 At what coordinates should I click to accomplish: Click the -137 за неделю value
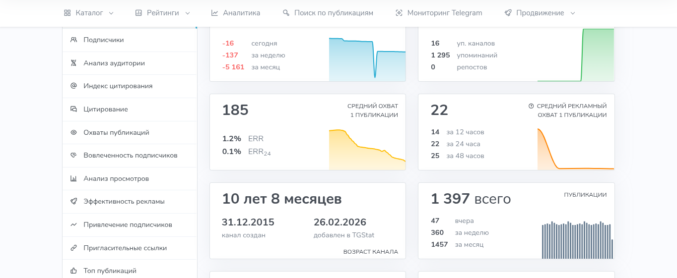[230, 55]
